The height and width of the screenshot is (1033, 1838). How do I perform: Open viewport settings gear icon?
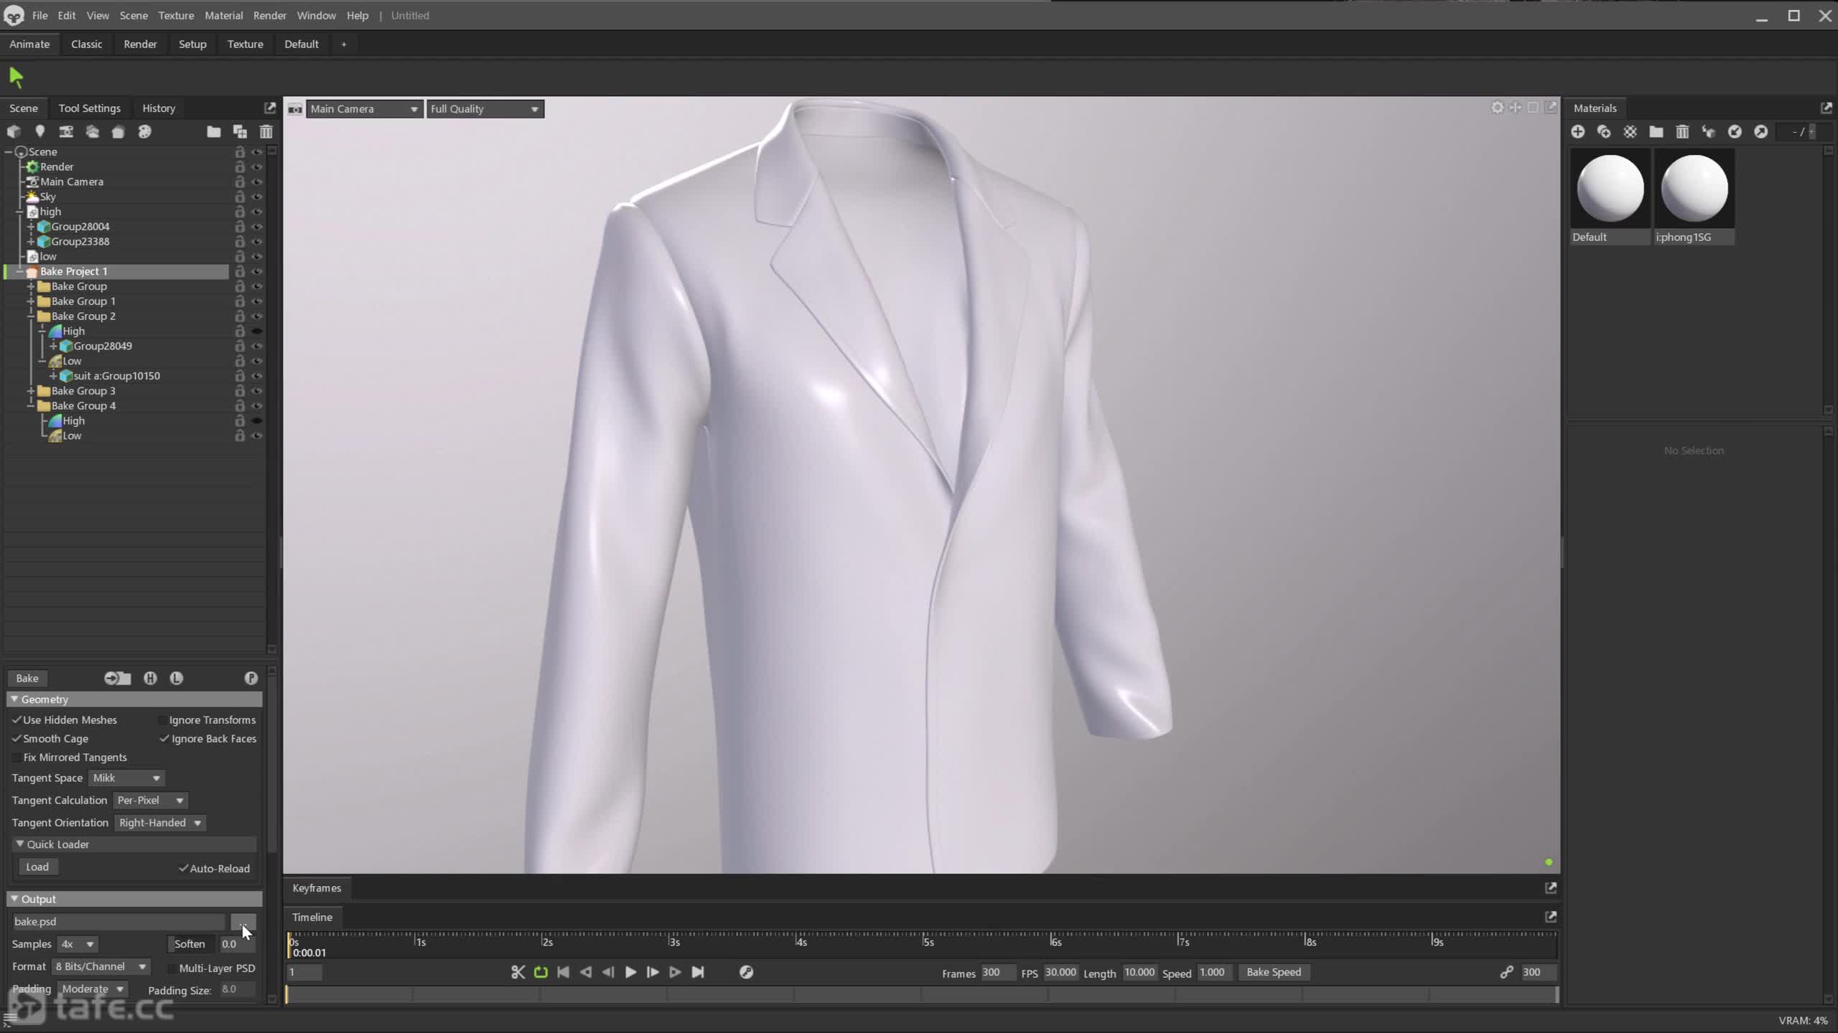pos(1497,108)
